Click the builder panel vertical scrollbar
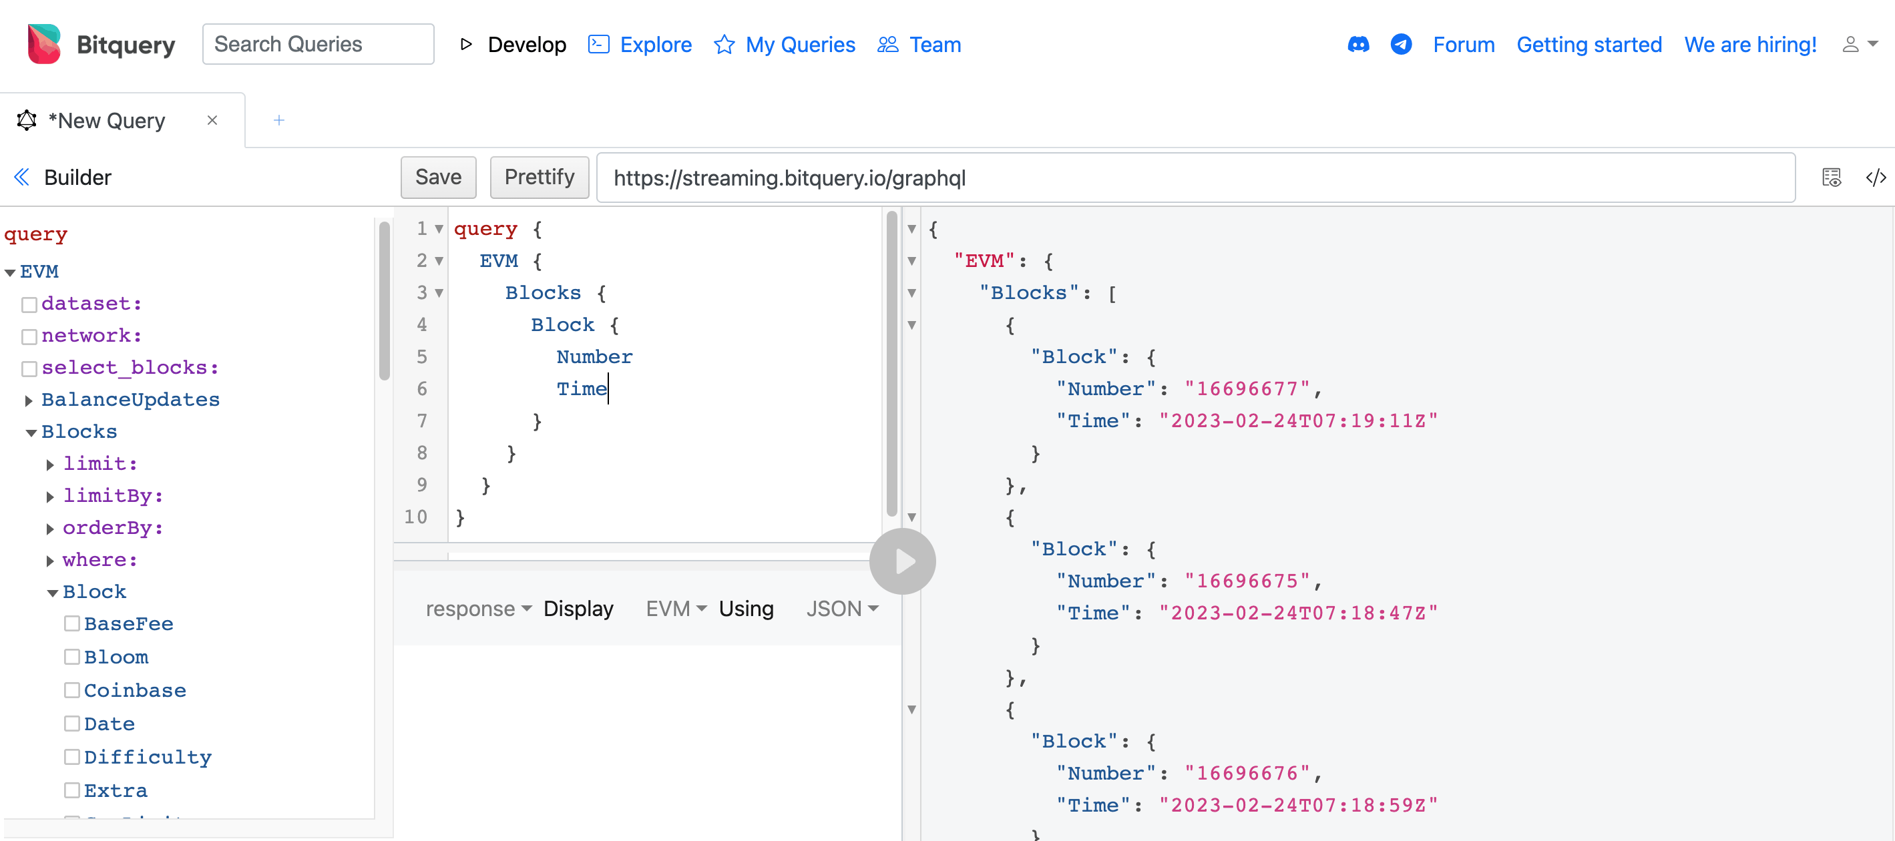 tap(384, 302)
